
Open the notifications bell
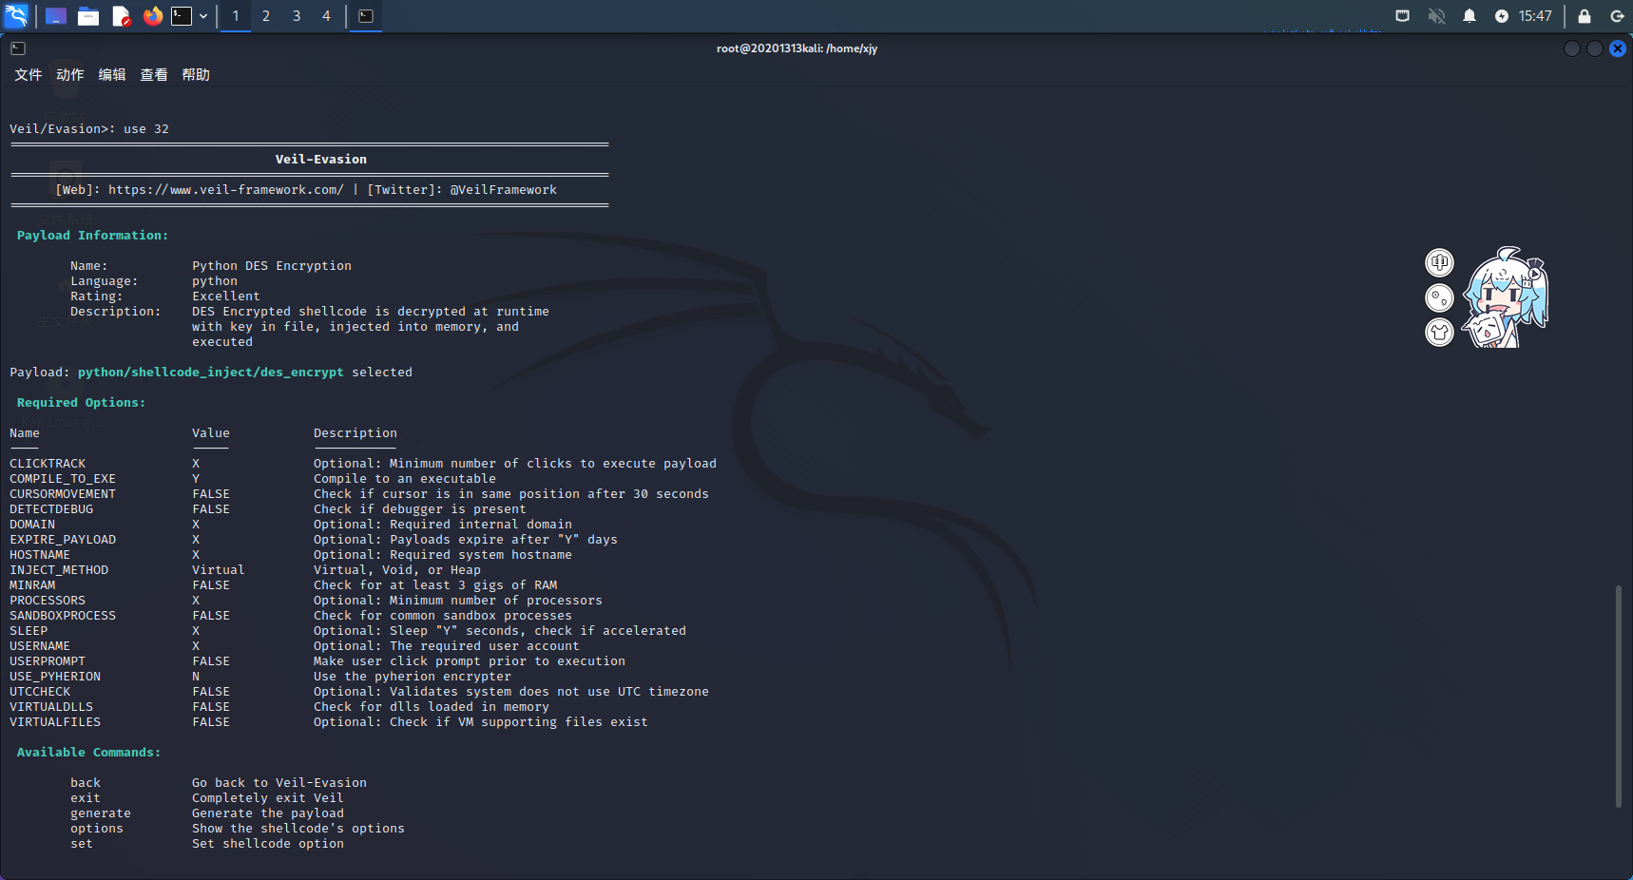click(1470, 16)
